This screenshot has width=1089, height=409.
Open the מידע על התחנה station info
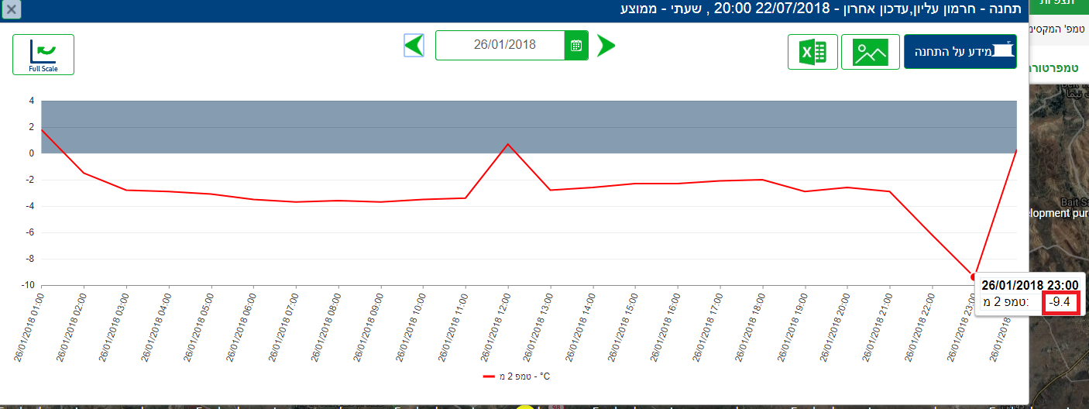(960, 52)
